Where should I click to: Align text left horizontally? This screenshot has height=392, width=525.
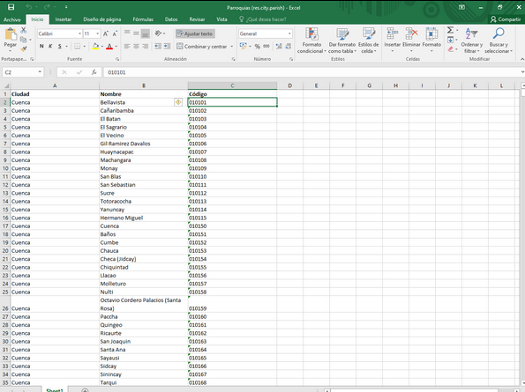(127, 46)
